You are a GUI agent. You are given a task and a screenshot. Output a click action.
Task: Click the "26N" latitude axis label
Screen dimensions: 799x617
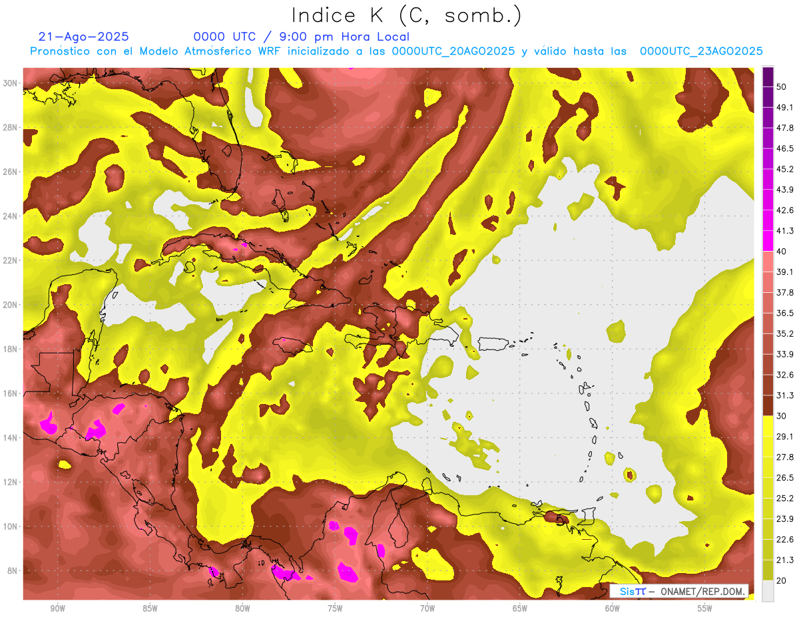(10, 172)
